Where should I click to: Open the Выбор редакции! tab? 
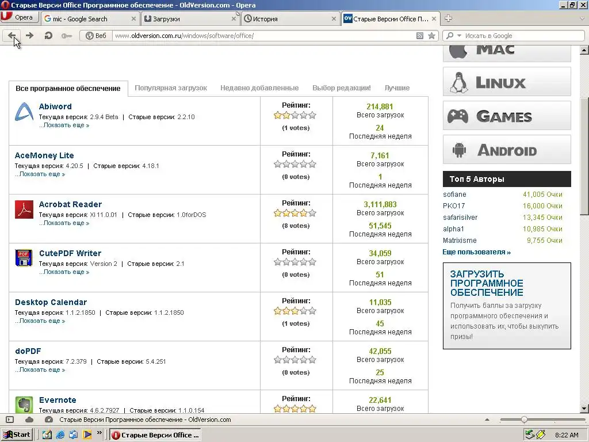(342, 88)
